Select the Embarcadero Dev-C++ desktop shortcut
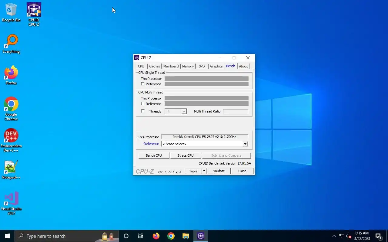This screenshot has height=242, width=388. click(11, 141)
